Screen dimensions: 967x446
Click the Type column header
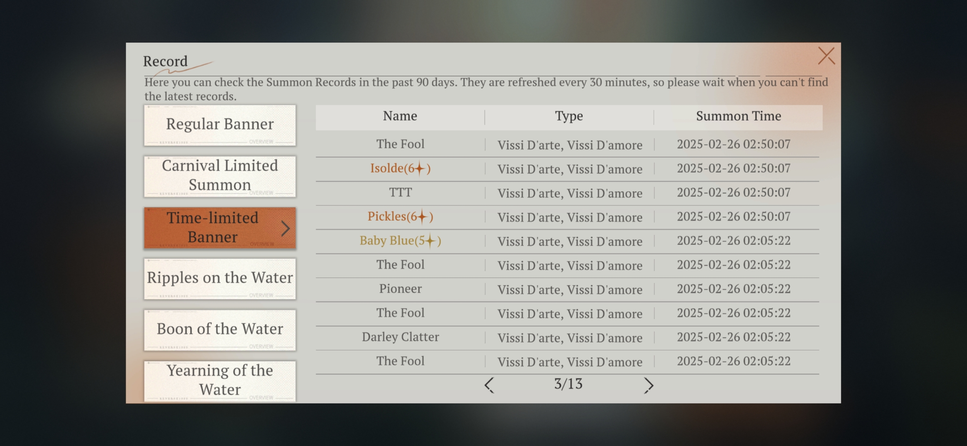coord(569,116)
